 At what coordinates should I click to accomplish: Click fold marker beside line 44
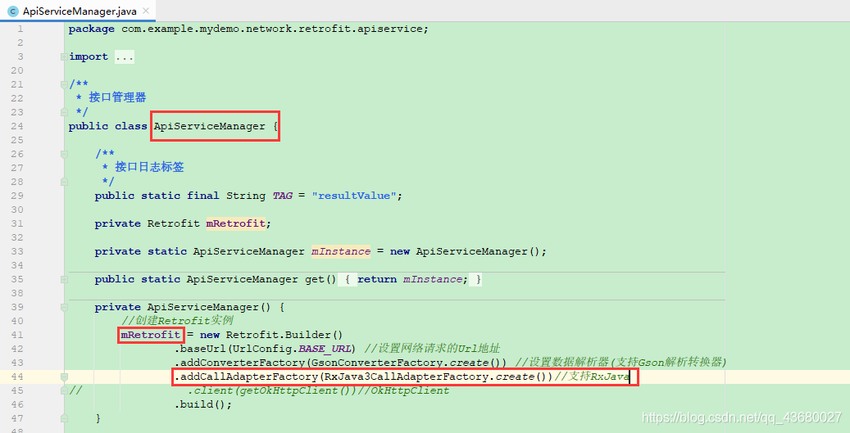pyautogui.click(x=64, y=377)
